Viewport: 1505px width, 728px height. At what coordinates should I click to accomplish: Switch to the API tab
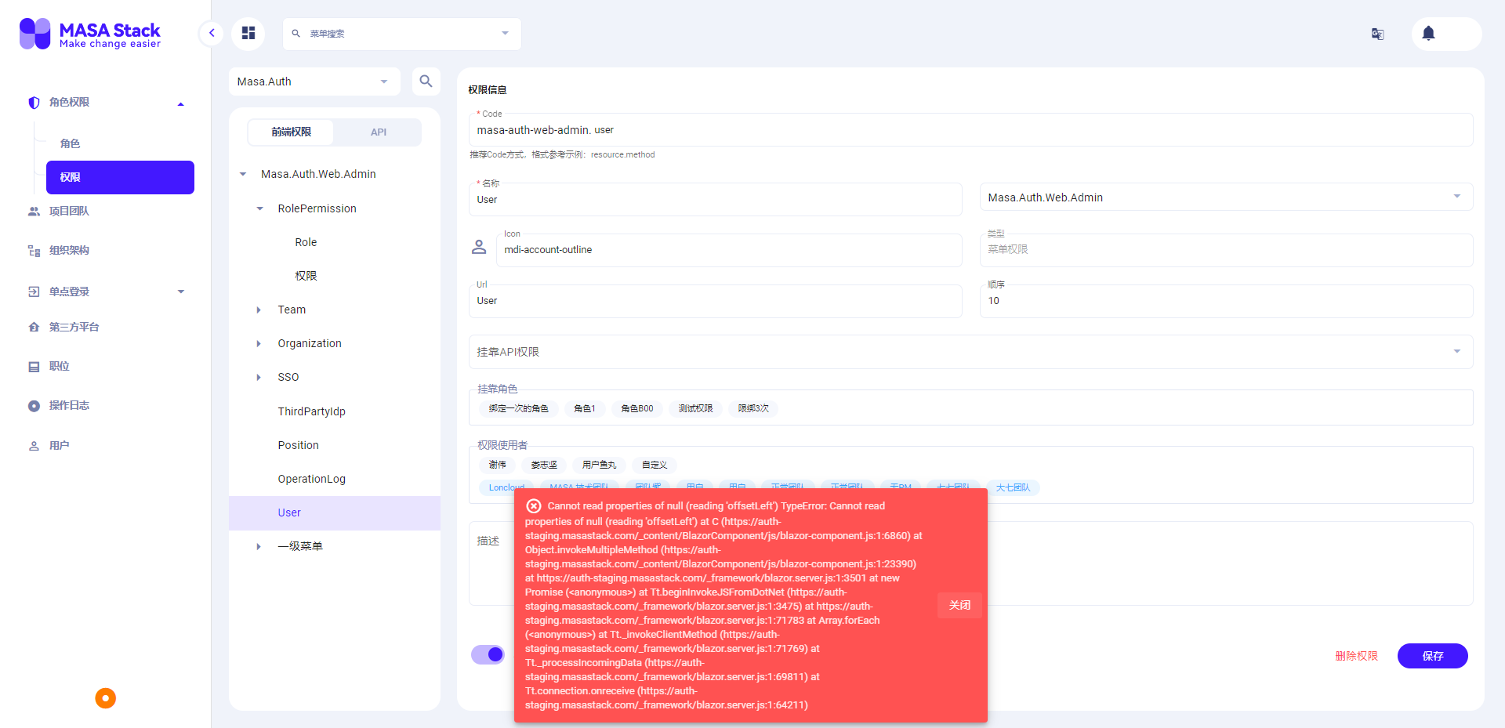379,132
